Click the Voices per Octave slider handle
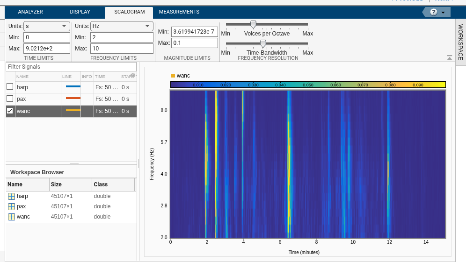Viewport: 466px width, 262px height. [253, 24]
